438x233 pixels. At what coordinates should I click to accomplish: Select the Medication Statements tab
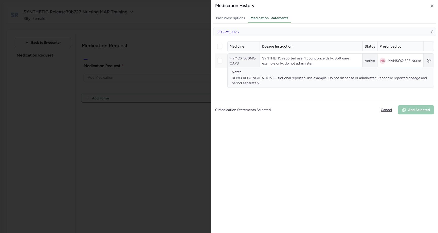[x=269, y=18]
